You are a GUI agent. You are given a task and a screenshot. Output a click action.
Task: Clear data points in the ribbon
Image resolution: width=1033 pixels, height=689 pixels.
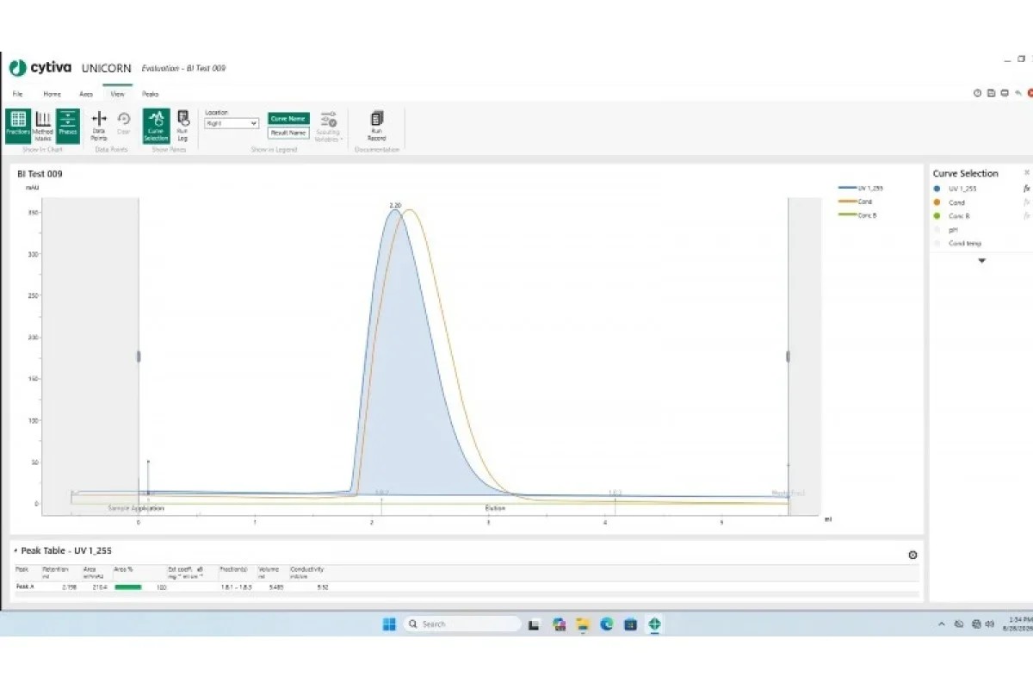pyautogui.click(x=123, y=125)
